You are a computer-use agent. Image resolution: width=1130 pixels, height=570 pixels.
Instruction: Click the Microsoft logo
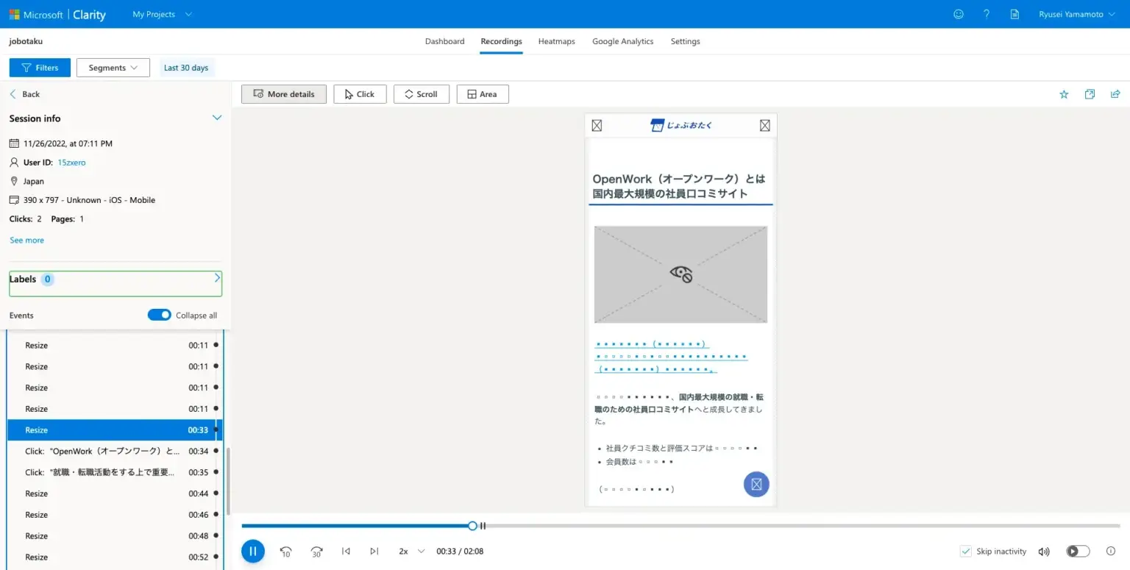pyautogui.click(x=14, y=14)
